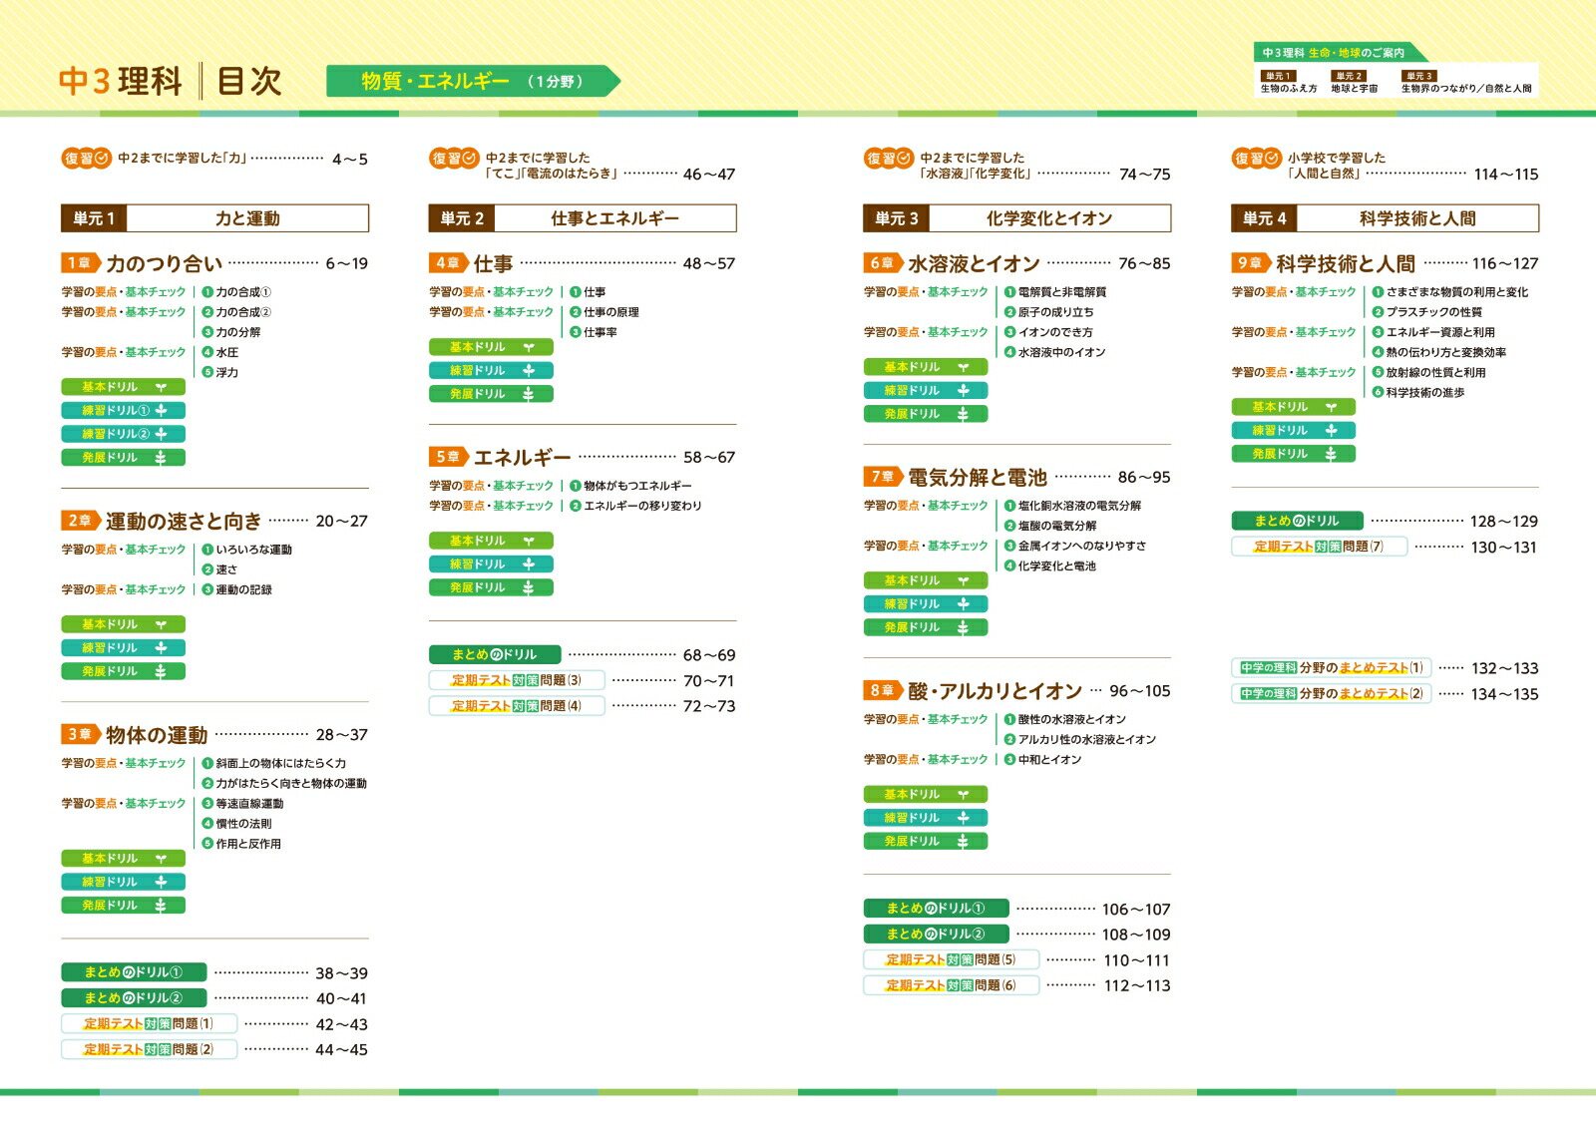1596x1127 pixels.
Task: Open the chapter title 物体の運動
Action: [157, 735]
